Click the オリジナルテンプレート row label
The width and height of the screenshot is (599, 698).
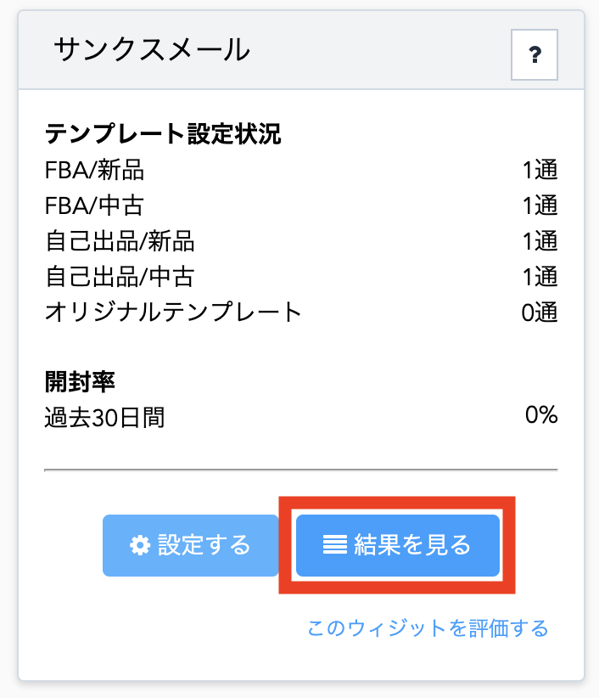[x=173, y=312]
